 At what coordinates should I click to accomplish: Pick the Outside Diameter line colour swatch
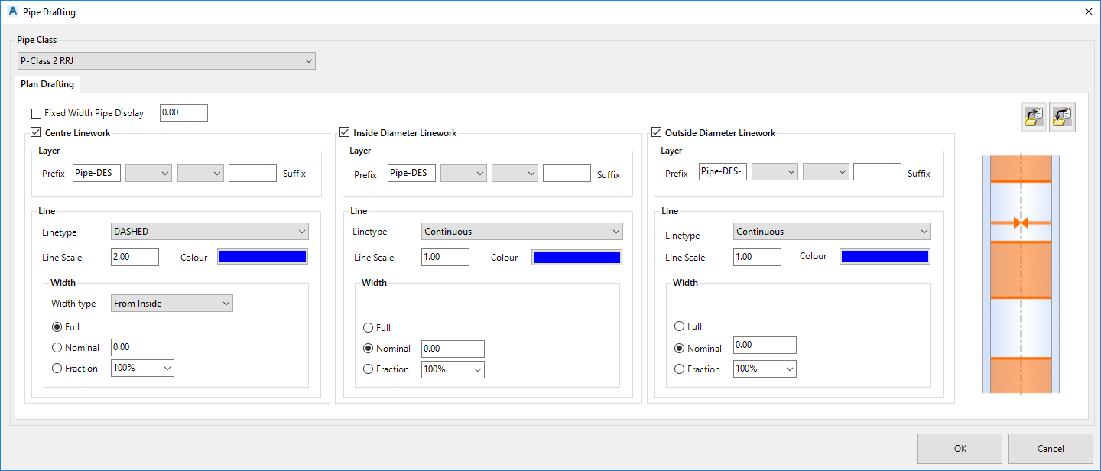(x=885, y=257)
